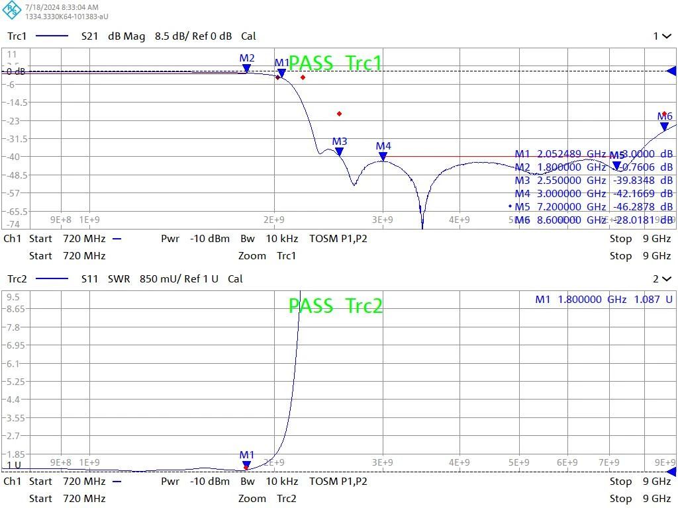
Task: Click the SWR diagram M1 1.087 U readout
Action: pos(606,300)
